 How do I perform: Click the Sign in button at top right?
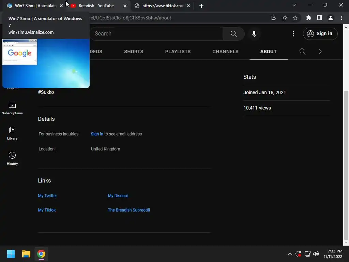pyautogui.click(x=320, y=34)
